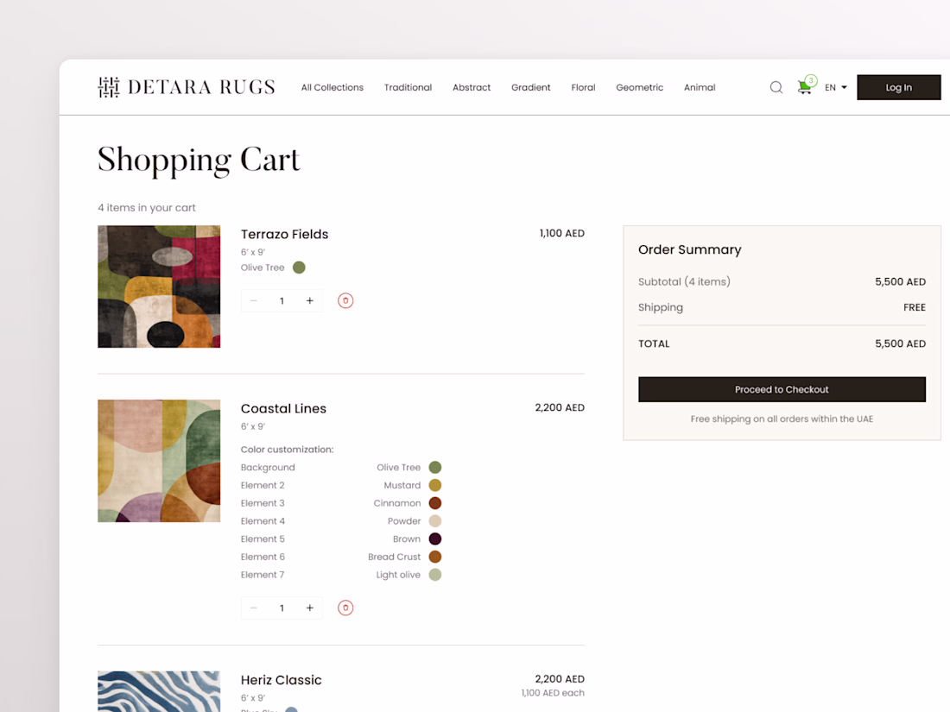Click 'Color customization:' label
The width and height of the screenshot is (950, 712).
point(288,450)
